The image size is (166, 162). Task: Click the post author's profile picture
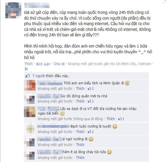click(x=13, y=10)
